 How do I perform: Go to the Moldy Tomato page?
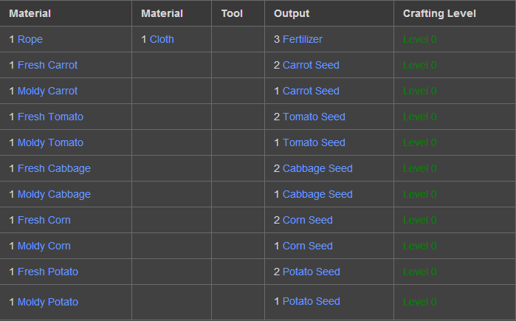tap(50, 142)
